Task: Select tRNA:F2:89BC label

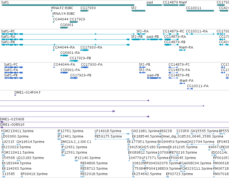Action: [62, 8]
